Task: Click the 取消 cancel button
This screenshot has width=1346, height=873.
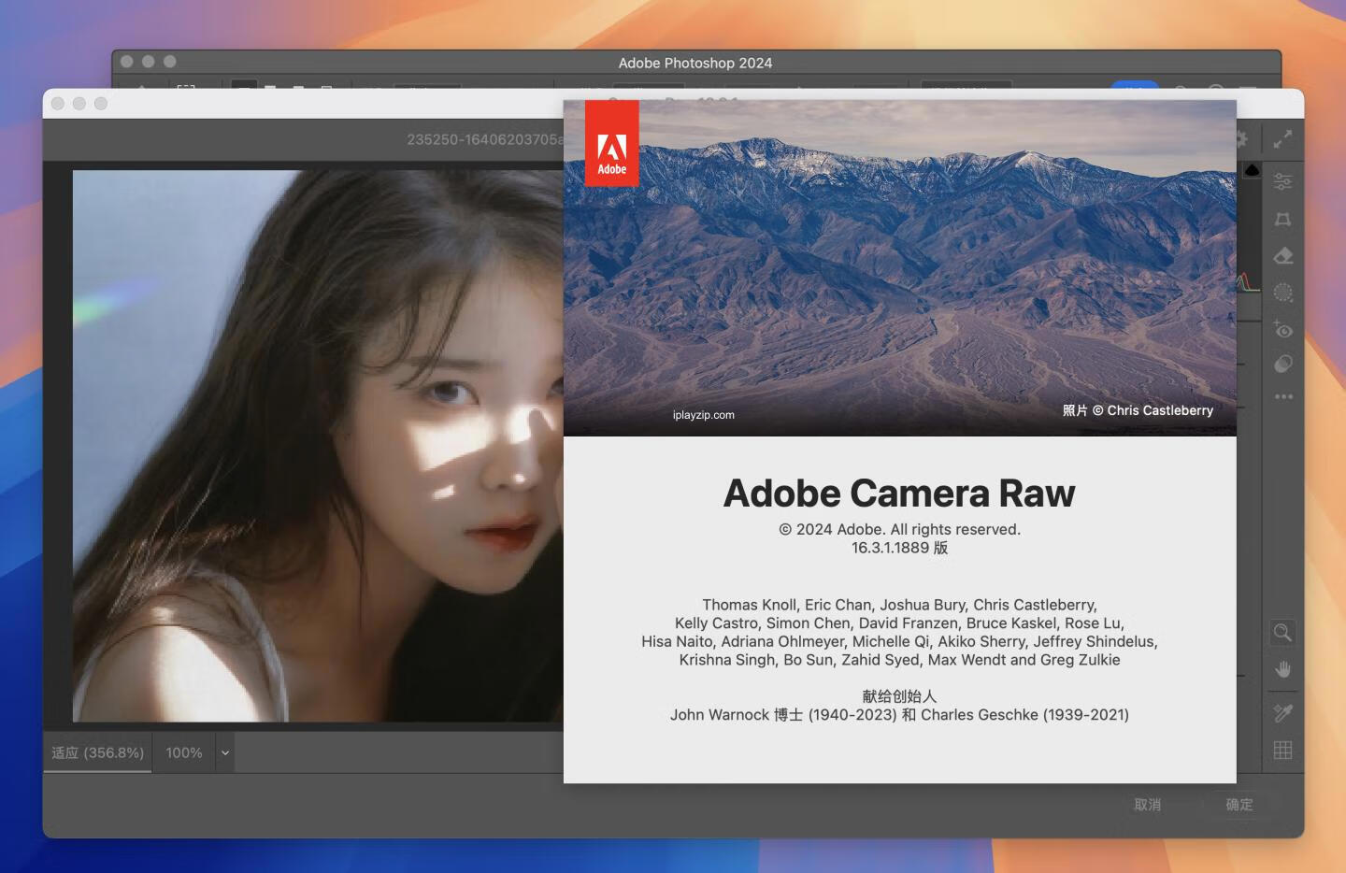Action: pos(1147,805)
